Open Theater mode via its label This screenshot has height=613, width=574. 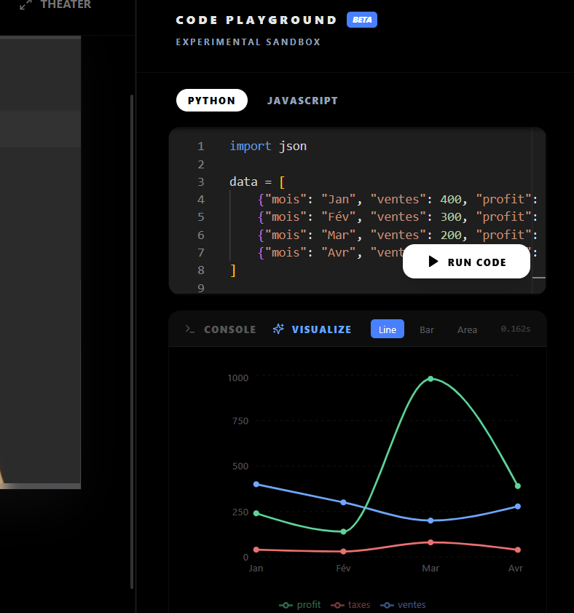pyautogui.click(x=66, y=5)
